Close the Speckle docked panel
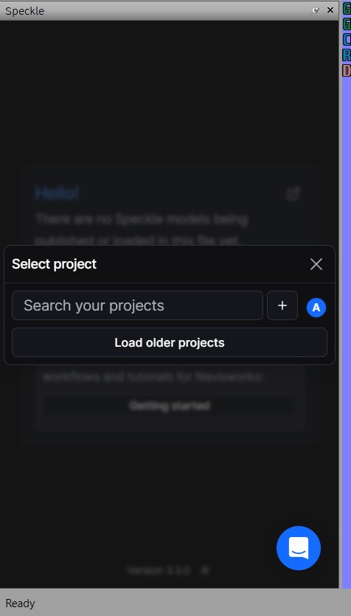 pyautogui.click(x=330, y=10)
